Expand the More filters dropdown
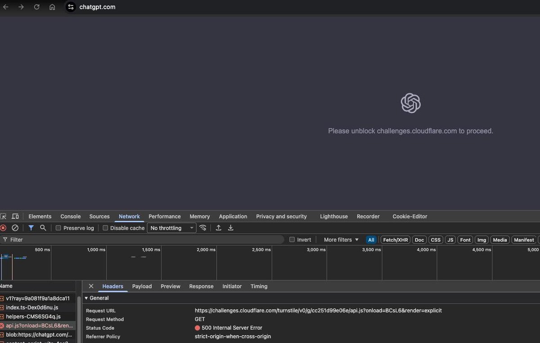The height and width of the screenshot is (343, 540). click(x=341, y=240)
